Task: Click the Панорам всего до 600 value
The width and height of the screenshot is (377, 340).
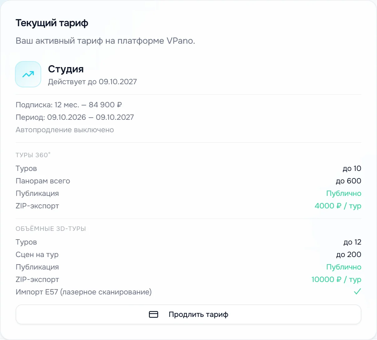Action: click(x=349, y=181)
